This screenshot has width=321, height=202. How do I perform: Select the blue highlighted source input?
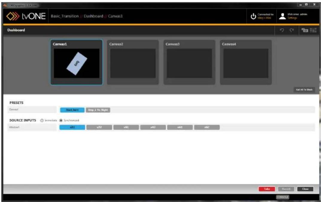[72, 127]
